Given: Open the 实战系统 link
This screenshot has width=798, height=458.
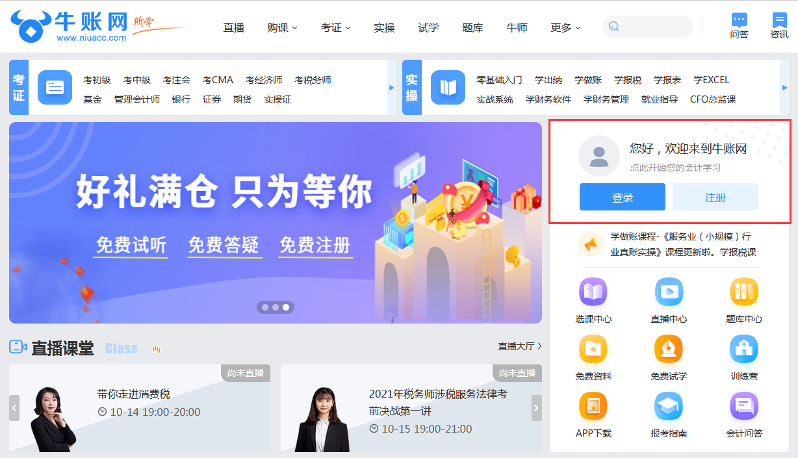Looking at the screenshot, I should (495, 99).
